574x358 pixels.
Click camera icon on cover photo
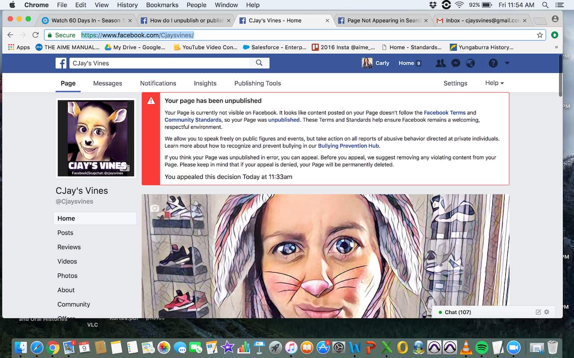coord(155,208)
